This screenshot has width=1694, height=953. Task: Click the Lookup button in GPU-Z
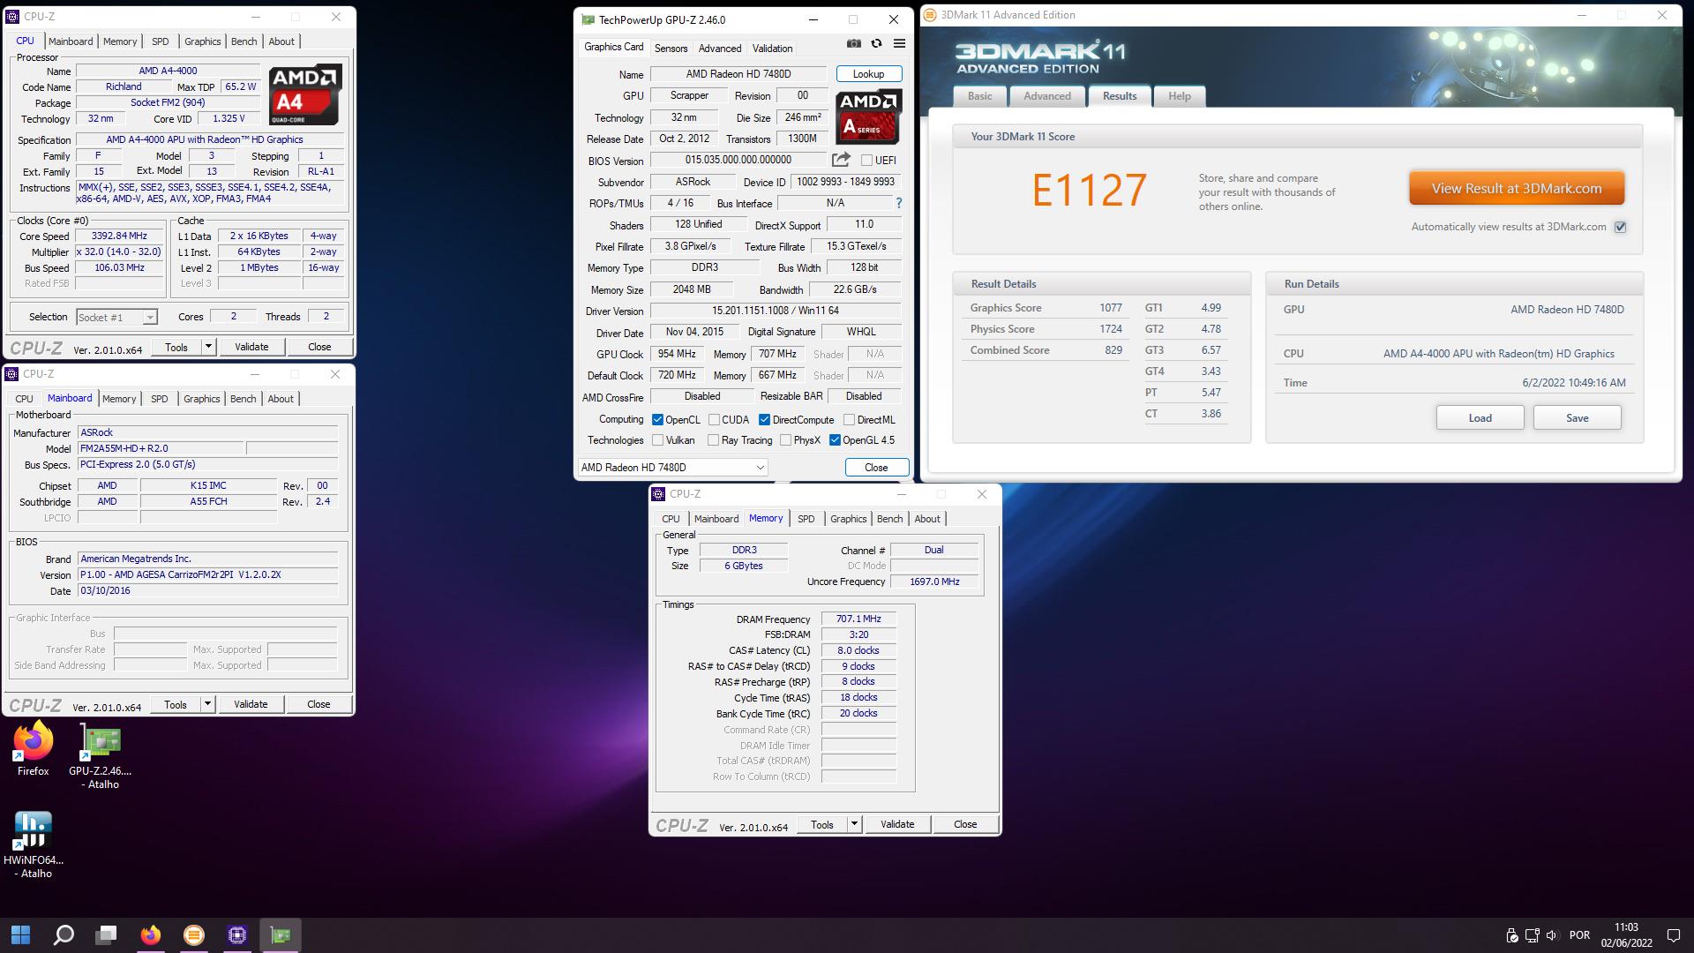click(x=868, y=74)
